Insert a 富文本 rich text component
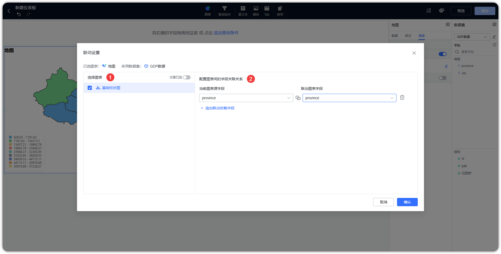Image resolution: width=501 pixels, height=254 pixels. click(242, 10)
